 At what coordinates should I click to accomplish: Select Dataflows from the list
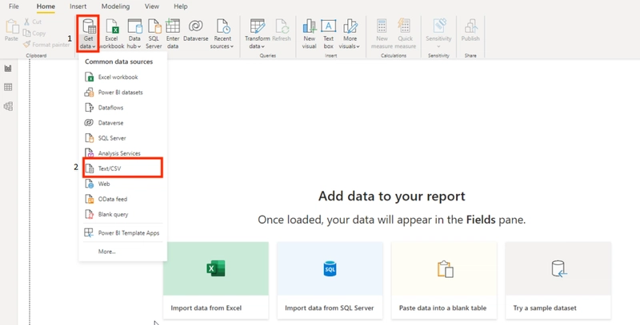click(123, 108)
